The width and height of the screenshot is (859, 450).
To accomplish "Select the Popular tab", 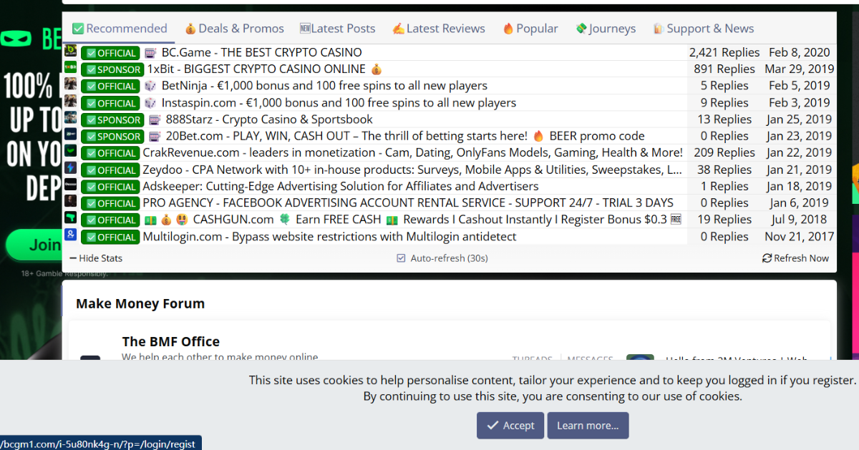I will pos(530,29).
